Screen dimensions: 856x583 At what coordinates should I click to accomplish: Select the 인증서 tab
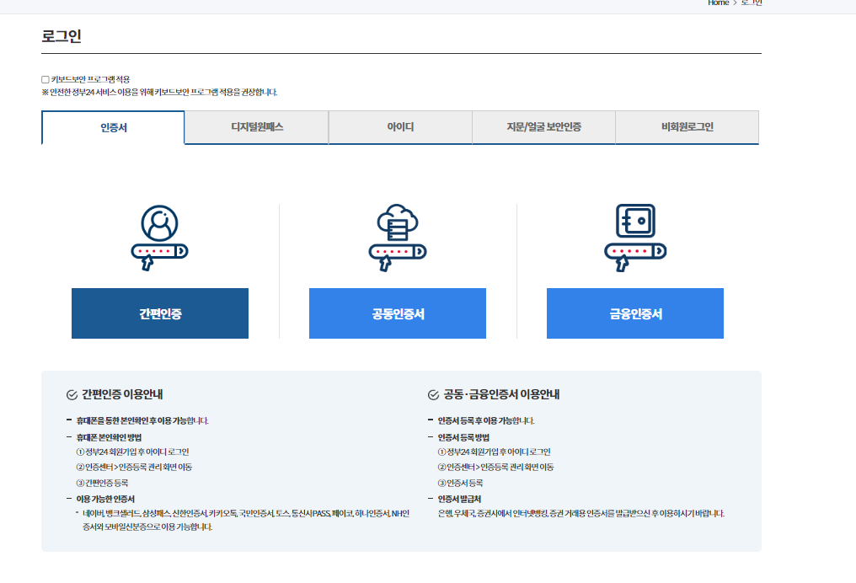point(114,128)
